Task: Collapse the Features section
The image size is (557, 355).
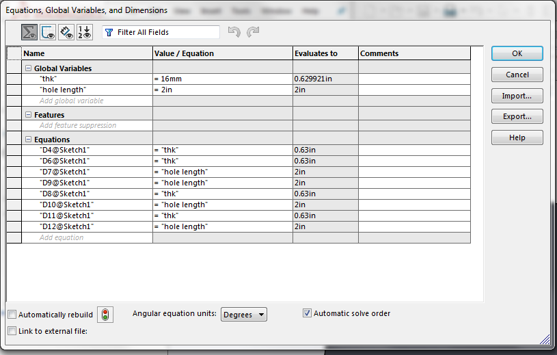Action: [29, 115]
